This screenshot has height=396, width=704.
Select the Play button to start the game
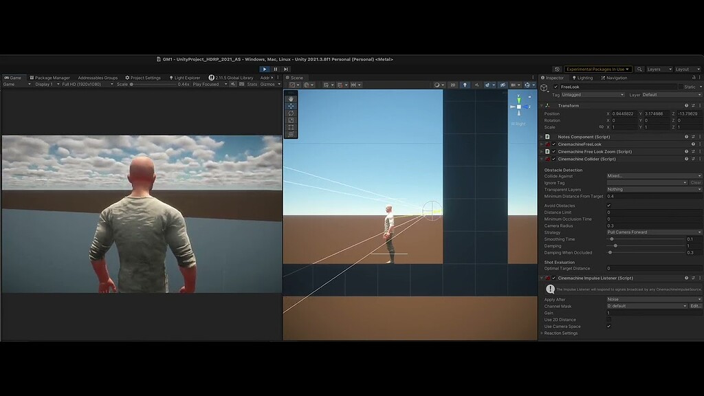[x=264, y=69]
